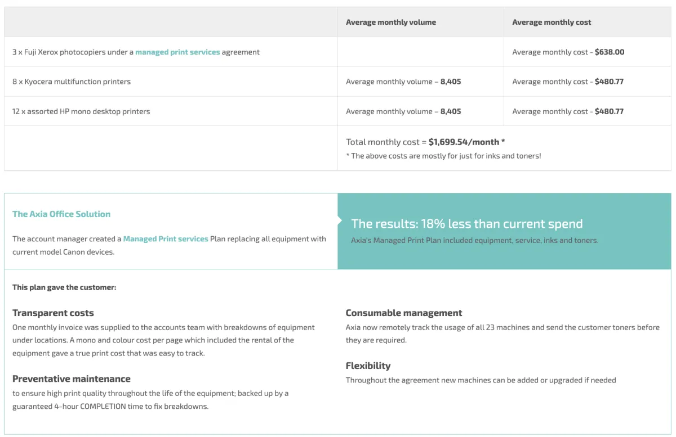Click the Flexibility heading

[368, 366]
